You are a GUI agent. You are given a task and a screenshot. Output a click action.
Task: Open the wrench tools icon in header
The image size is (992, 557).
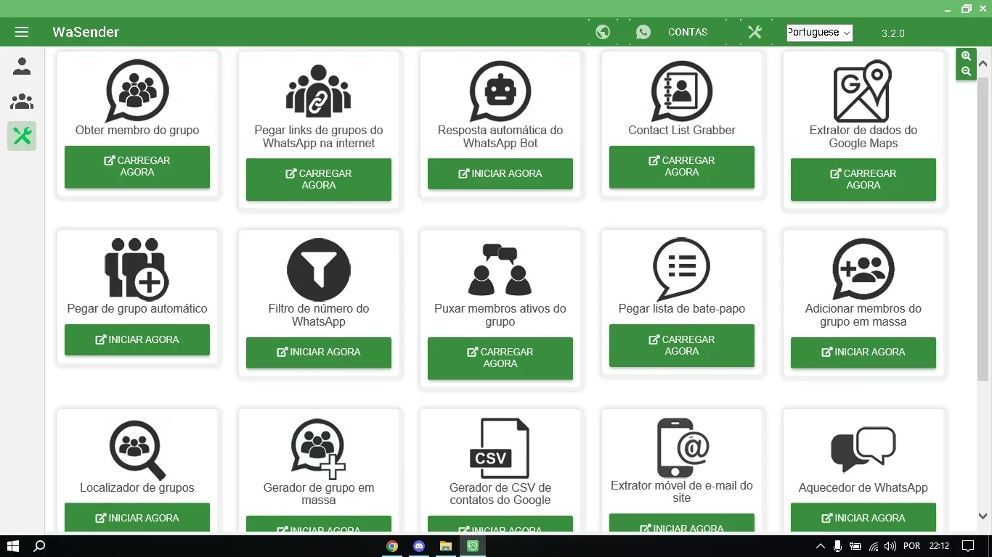755,32
